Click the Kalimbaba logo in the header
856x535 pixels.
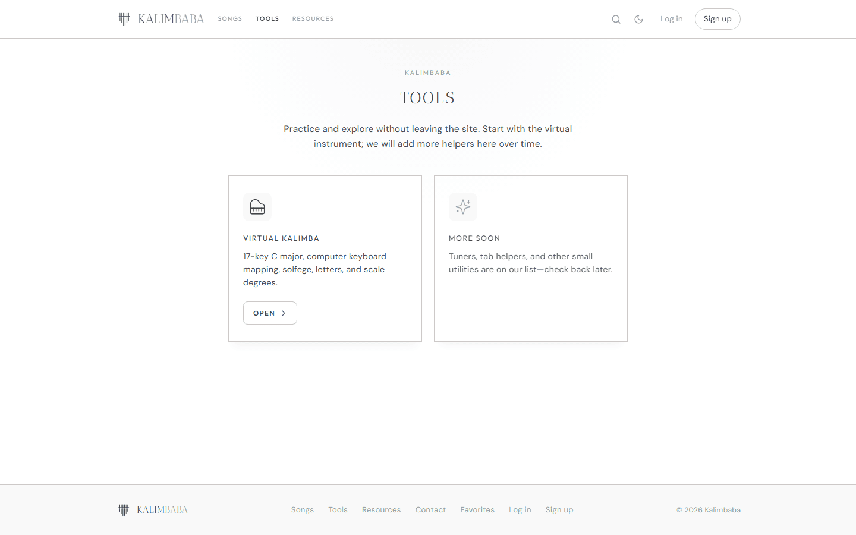(x=161, y=19)
